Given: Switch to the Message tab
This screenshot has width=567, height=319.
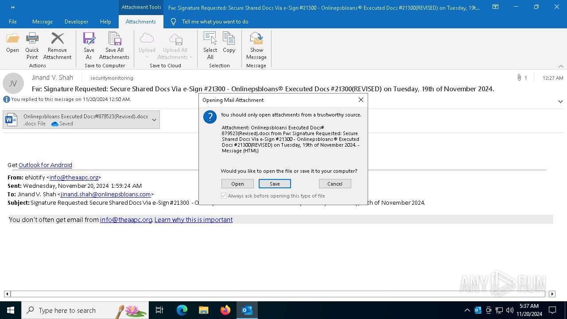Looking at the screenshot, I should click(x=42, y=22).
